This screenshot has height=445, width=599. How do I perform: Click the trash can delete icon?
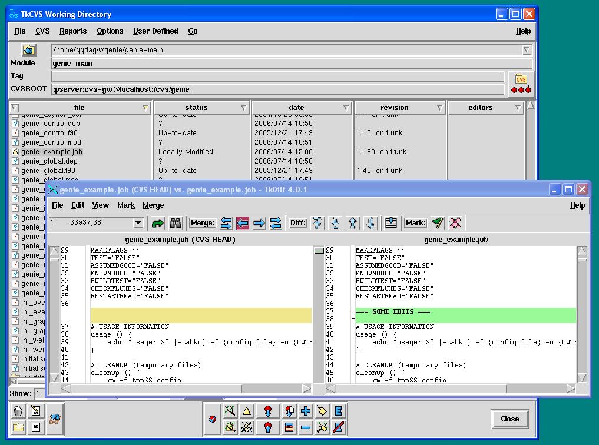pyautogui.click(x=18, y=411)
